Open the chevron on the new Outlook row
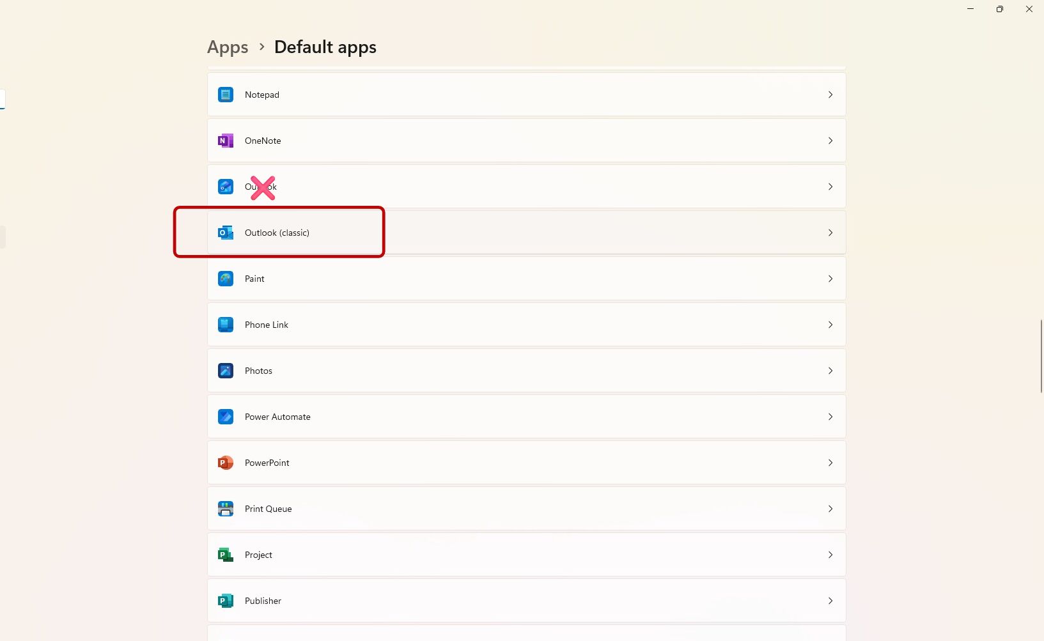Screen dimensions: 1044x641 point(830,187)
